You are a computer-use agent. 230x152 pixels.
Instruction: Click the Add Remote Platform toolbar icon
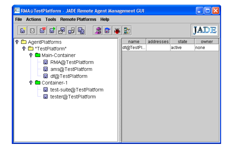click(127, 31)
